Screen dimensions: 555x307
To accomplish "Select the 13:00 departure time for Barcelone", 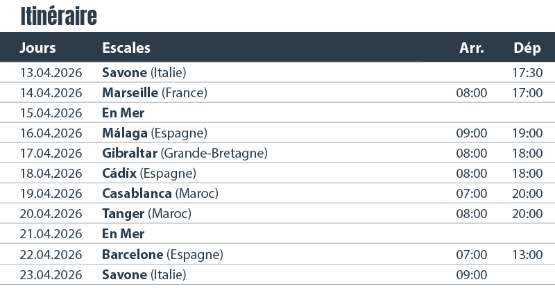I will (527, 254).
